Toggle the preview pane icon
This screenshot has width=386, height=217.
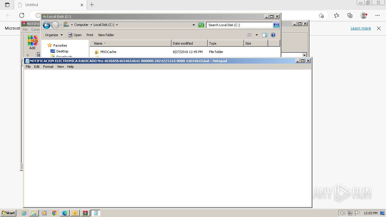pyautogui.click(x=265, y=35)
